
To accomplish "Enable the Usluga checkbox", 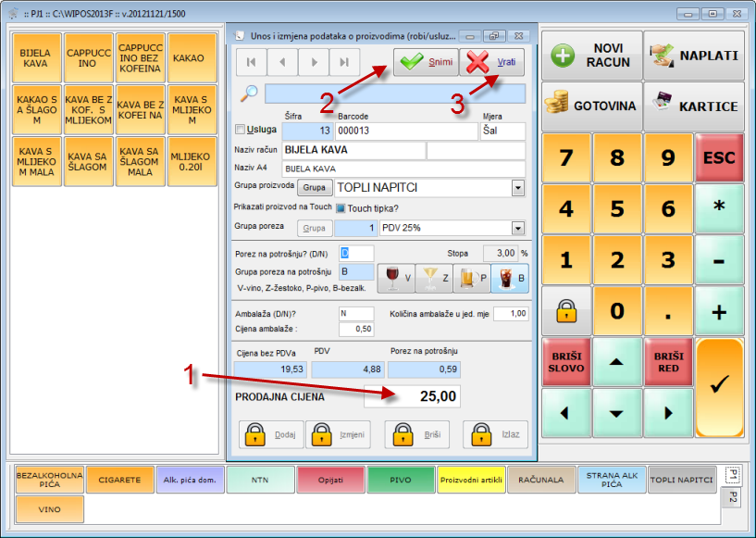I will tap(242, 130).
